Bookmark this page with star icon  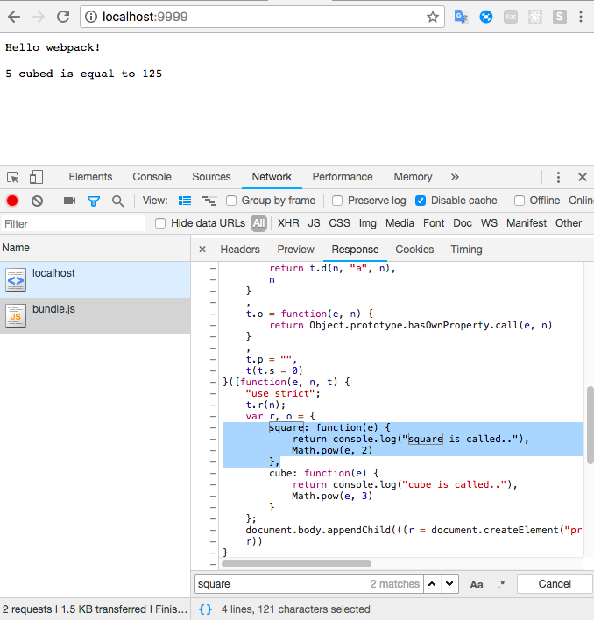pos(433,17)
